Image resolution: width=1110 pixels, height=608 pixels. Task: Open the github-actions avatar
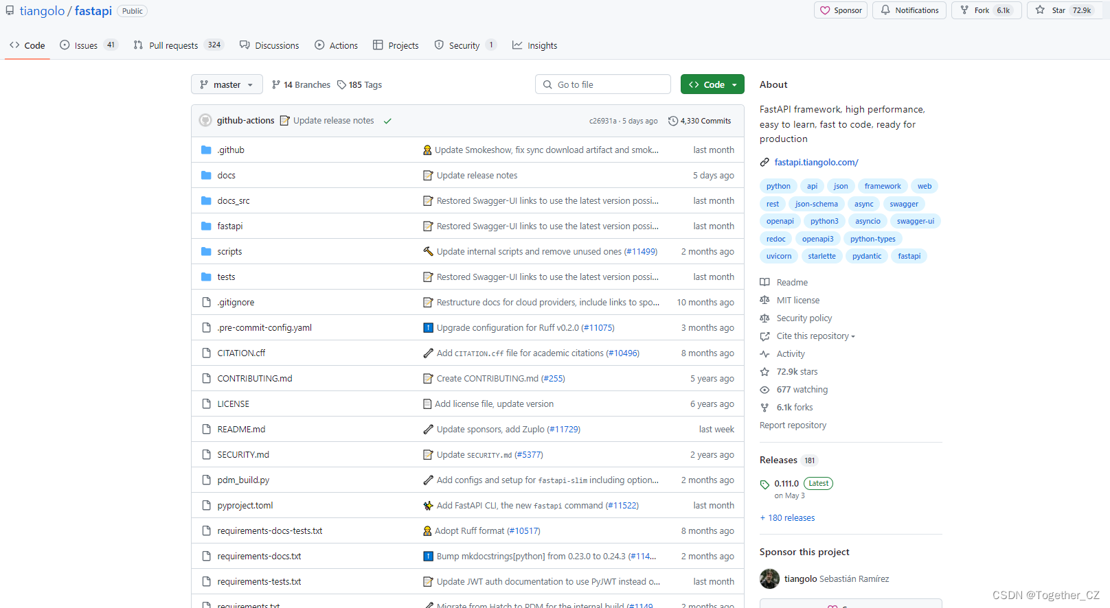click(x=205, y=120)
